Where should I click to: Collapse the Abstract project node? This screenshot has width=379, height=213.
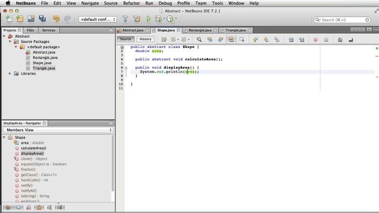[x=4, y=36]
